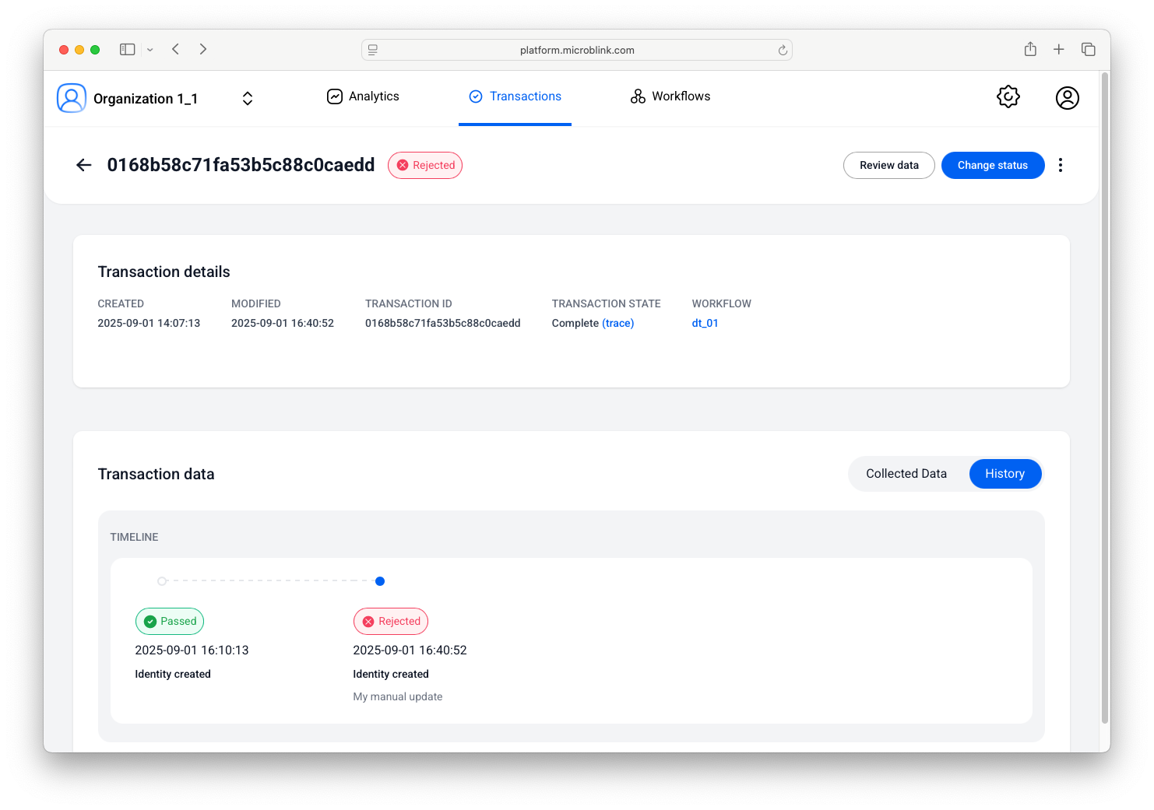
Task: Click the back arrow beside transaction ID
Action: pyautogui.click(x=84, y=165)
